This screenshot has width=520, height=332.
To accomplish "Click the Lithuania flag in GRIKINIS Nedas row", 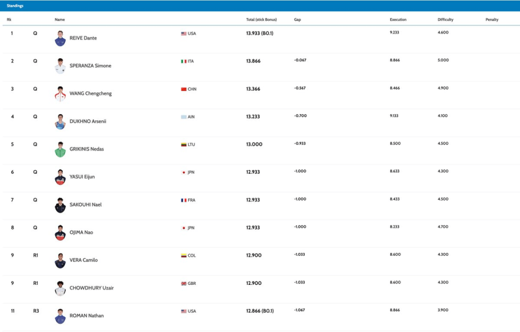I will [x=184, y=144].
